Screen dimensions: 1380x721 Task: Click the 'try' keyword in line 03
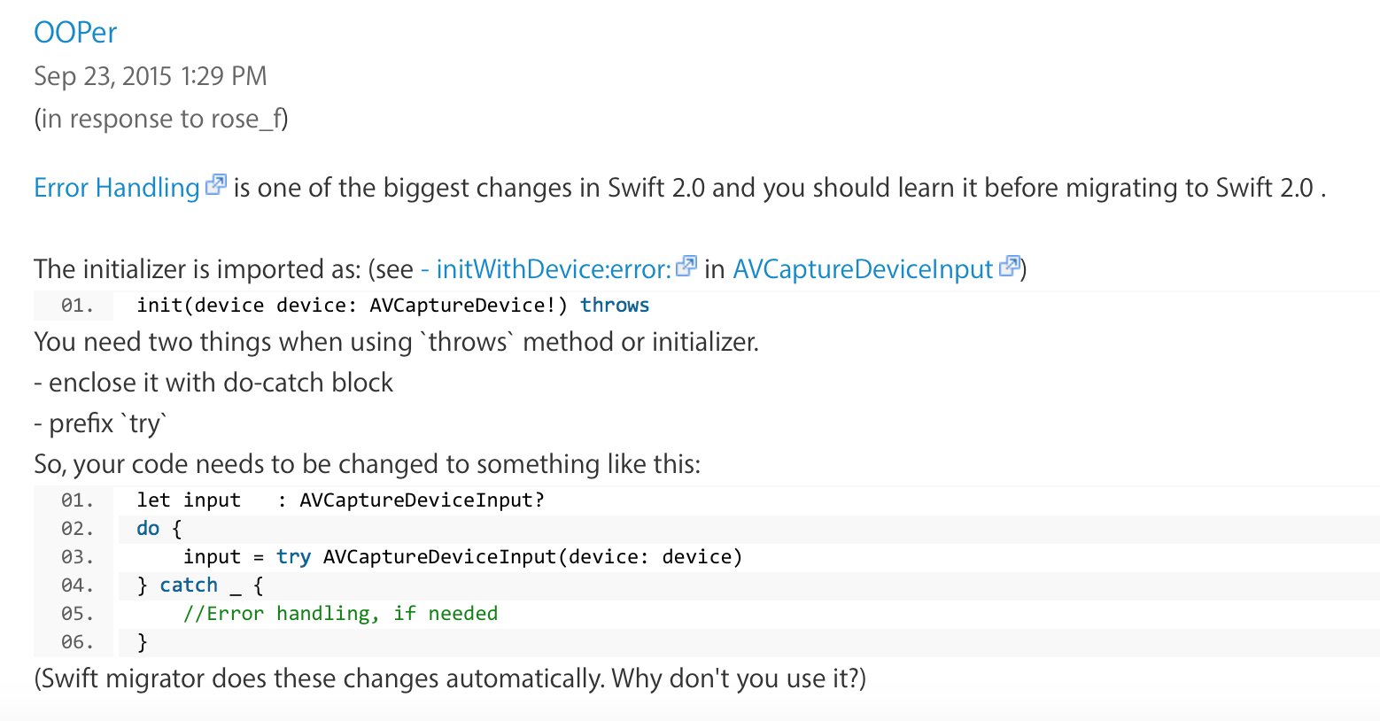tap(293, 557)
